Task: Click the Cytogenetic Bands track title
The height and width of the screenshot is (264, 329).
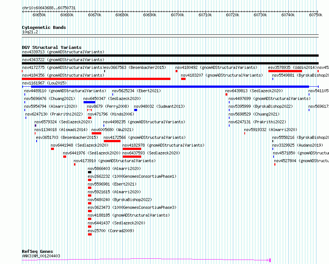Action: pyautogui.click(x=44, y=27)
